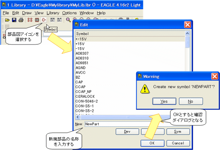
Task: Click the Symbol column header
Action: (130, 34)
